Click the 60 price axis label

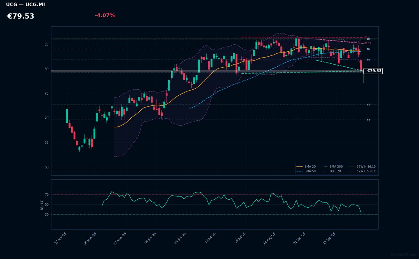(x=46, y=167)
